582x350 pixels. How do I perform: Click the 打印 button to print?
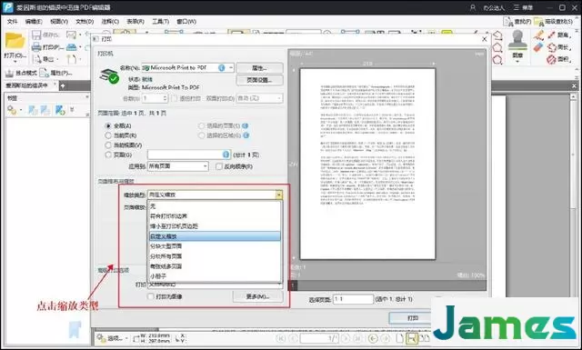(412, 318)
